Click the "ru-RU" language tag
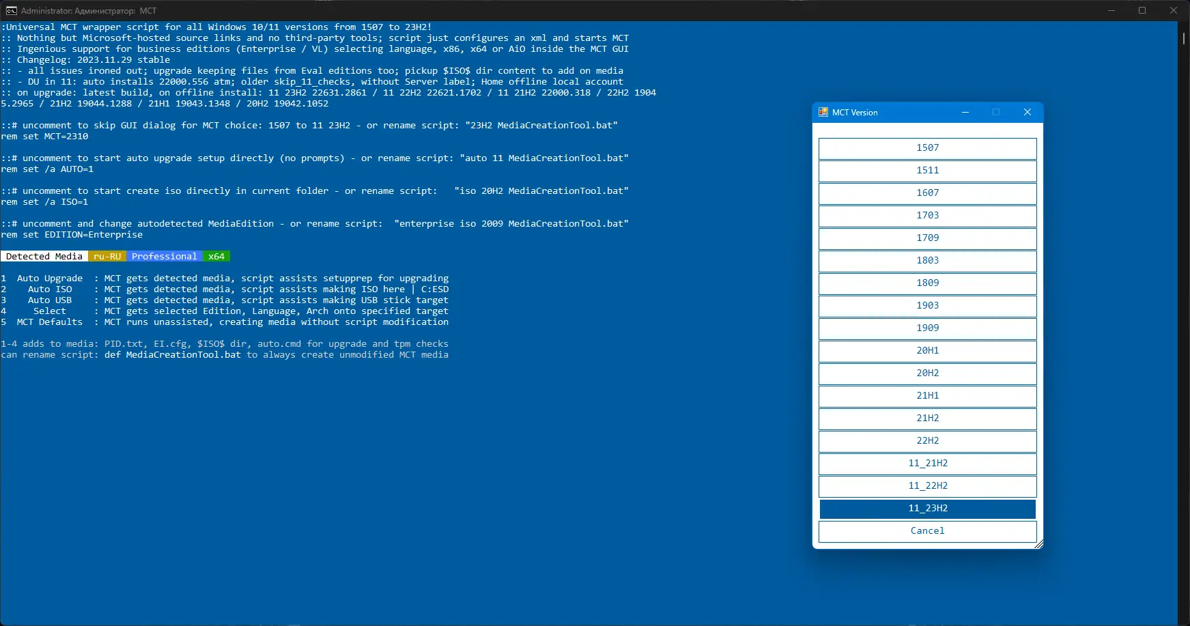The height and width of the screenshot is (626, 1190). (107, 257)
